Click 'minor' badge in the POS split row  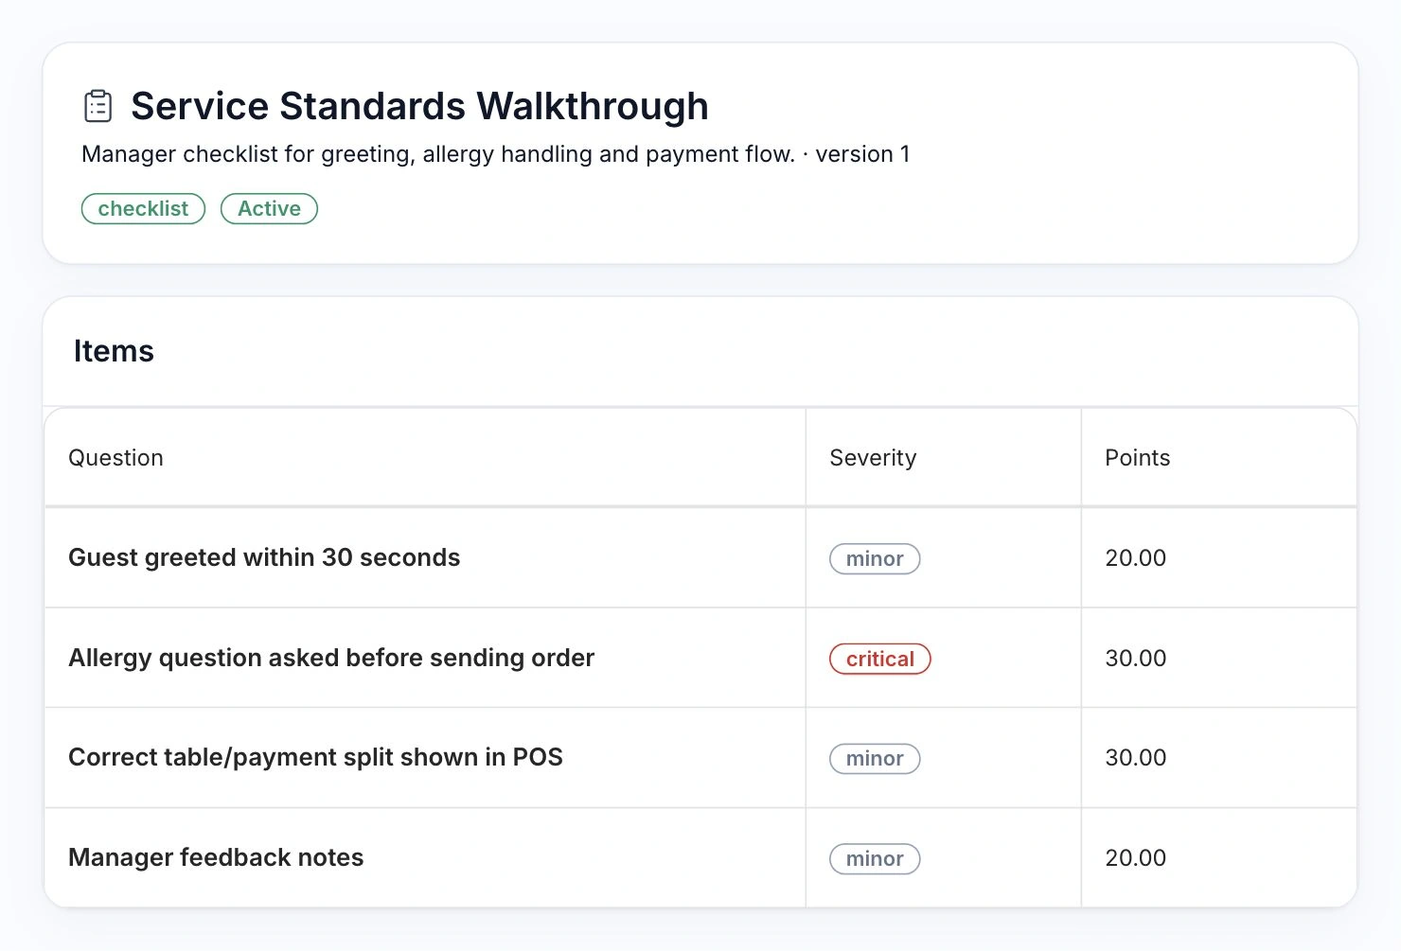pos(875,759)
